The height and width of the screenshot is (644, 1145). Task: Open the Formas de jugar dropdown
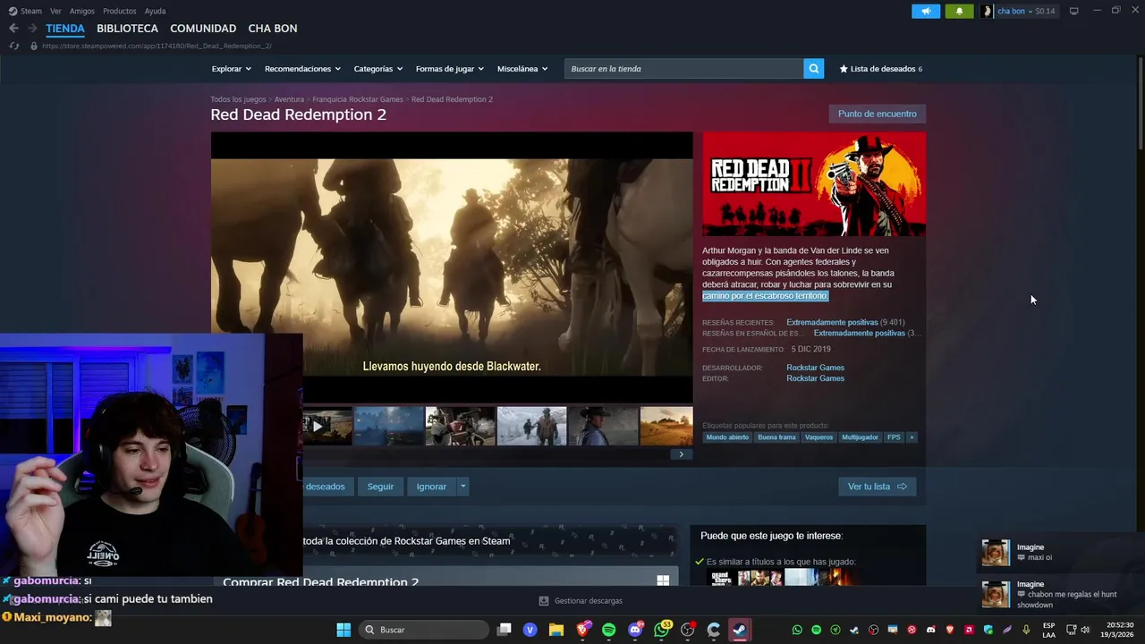(x=449, y=69)
